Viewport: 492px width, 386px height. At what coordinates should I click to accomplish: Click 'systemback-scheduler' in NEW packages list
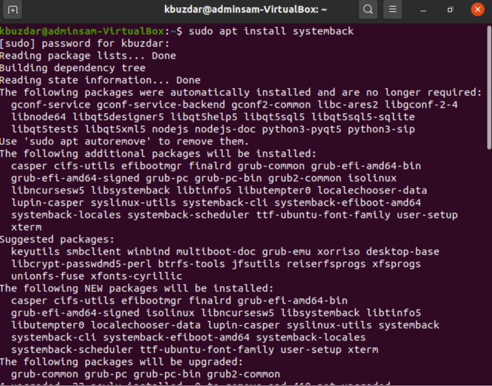72,349
